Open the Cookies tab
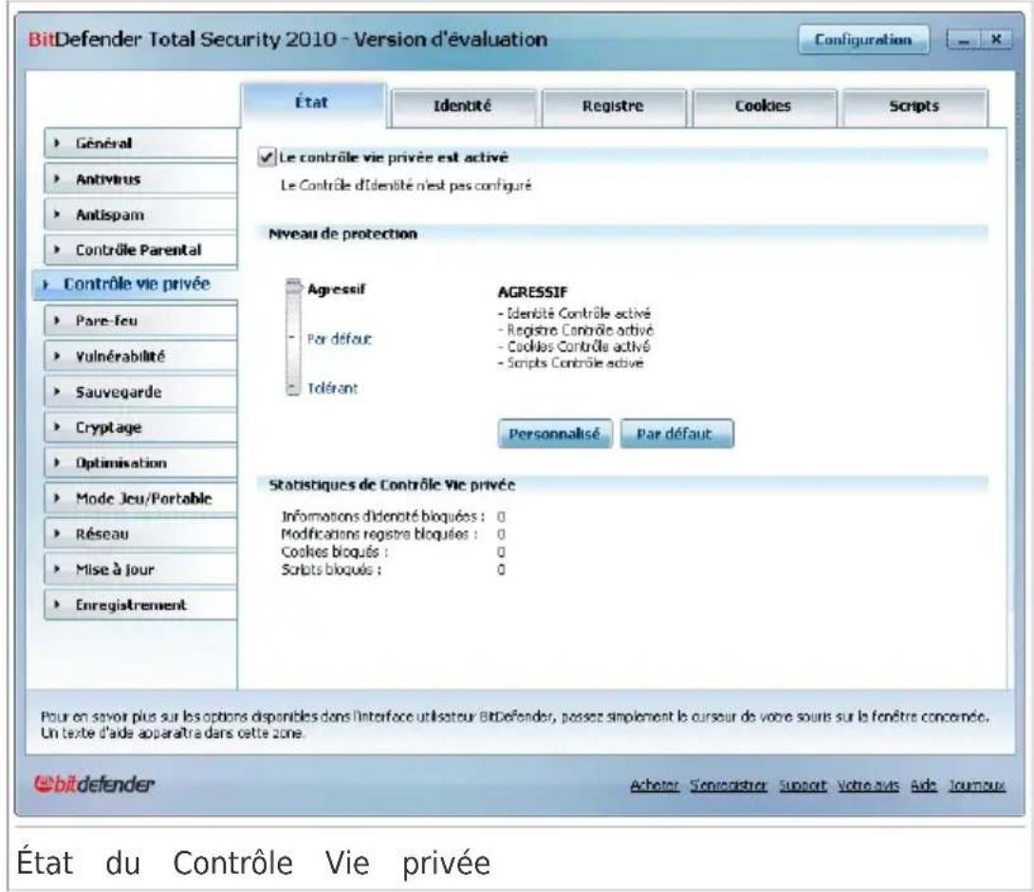This screenshot has width=1034, height=892. pyautogui.click(x=764, y=106)
